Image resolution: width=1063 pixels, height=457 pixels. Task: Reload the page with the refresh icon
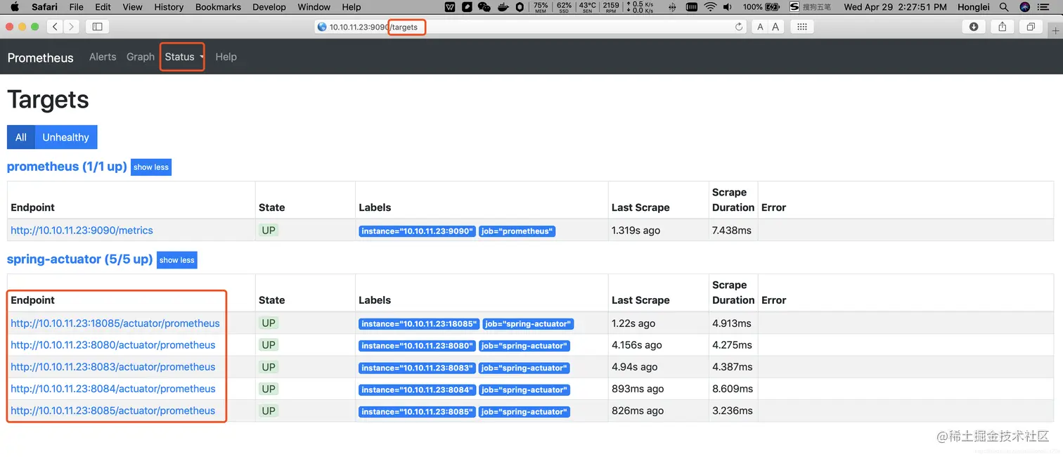click(739, 27)
